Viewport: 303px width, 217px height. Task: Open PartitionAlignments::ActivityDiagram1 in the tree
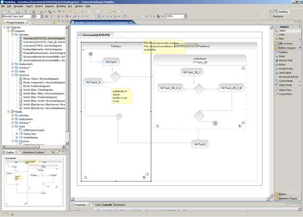coord(42,49)
